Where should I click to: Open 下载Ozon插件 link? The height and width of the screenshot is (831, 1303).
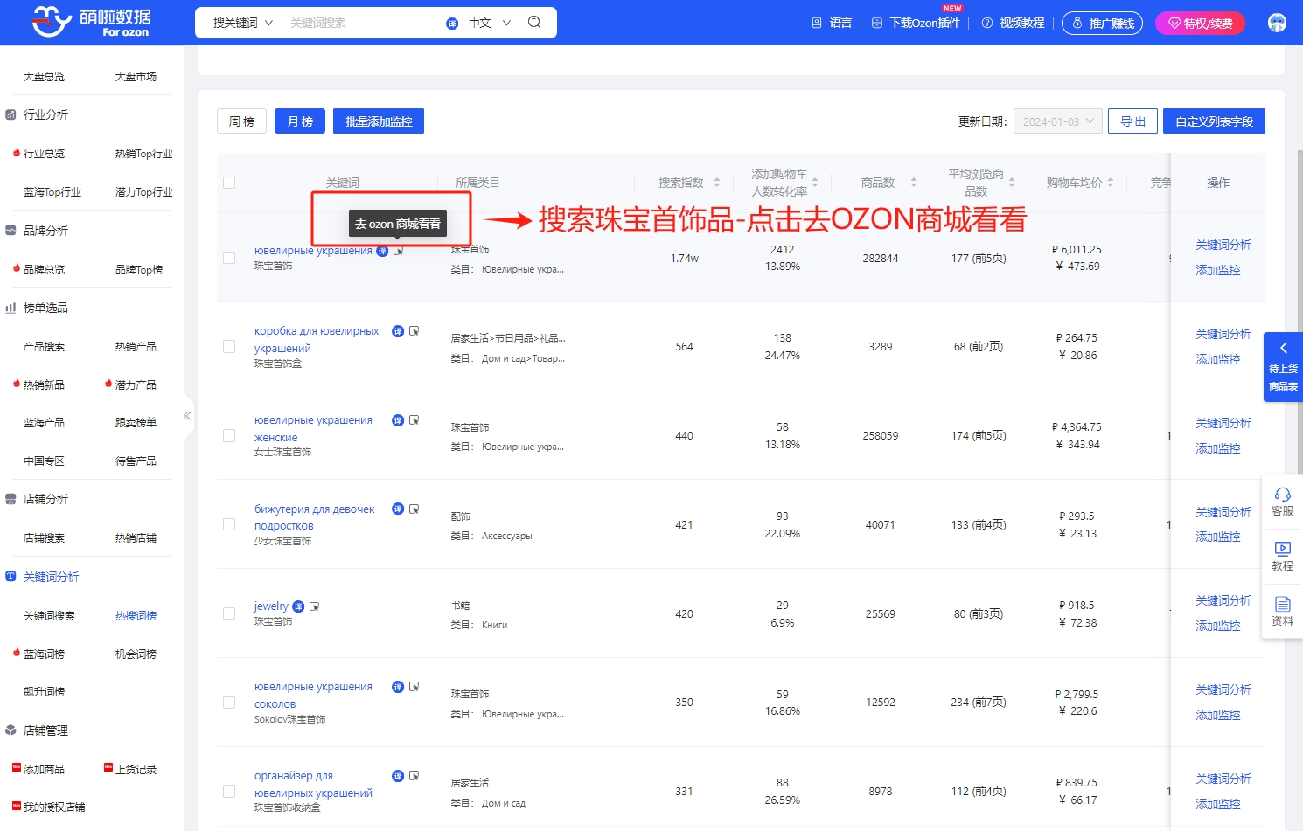[x=916, y=23]
